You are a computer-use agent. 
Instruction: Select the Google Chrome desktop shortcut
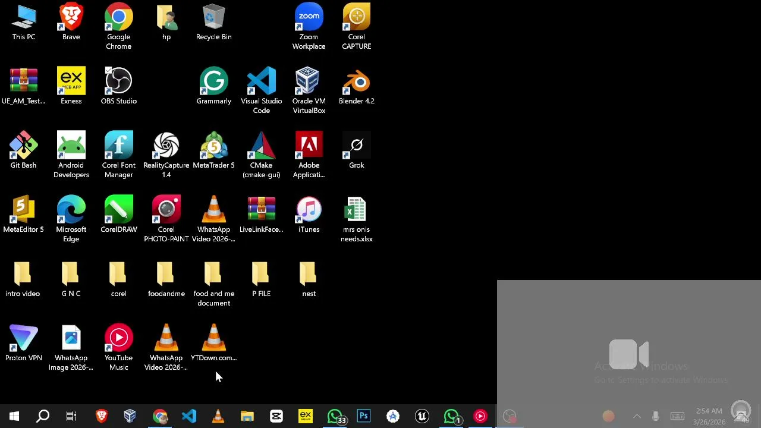[x=119, y=27]
